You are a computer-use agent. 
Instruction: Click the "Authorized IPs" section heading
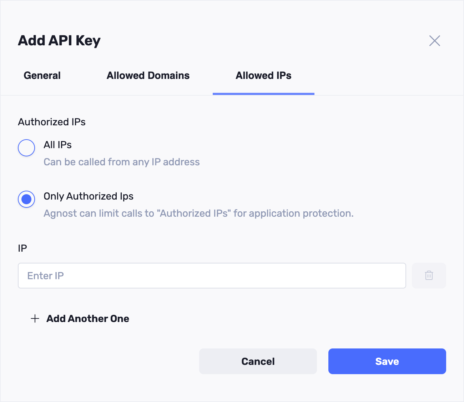52,122
